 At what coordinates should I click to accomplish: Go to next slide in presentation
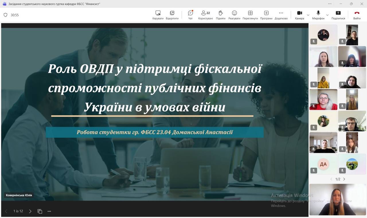click(30, 211)
